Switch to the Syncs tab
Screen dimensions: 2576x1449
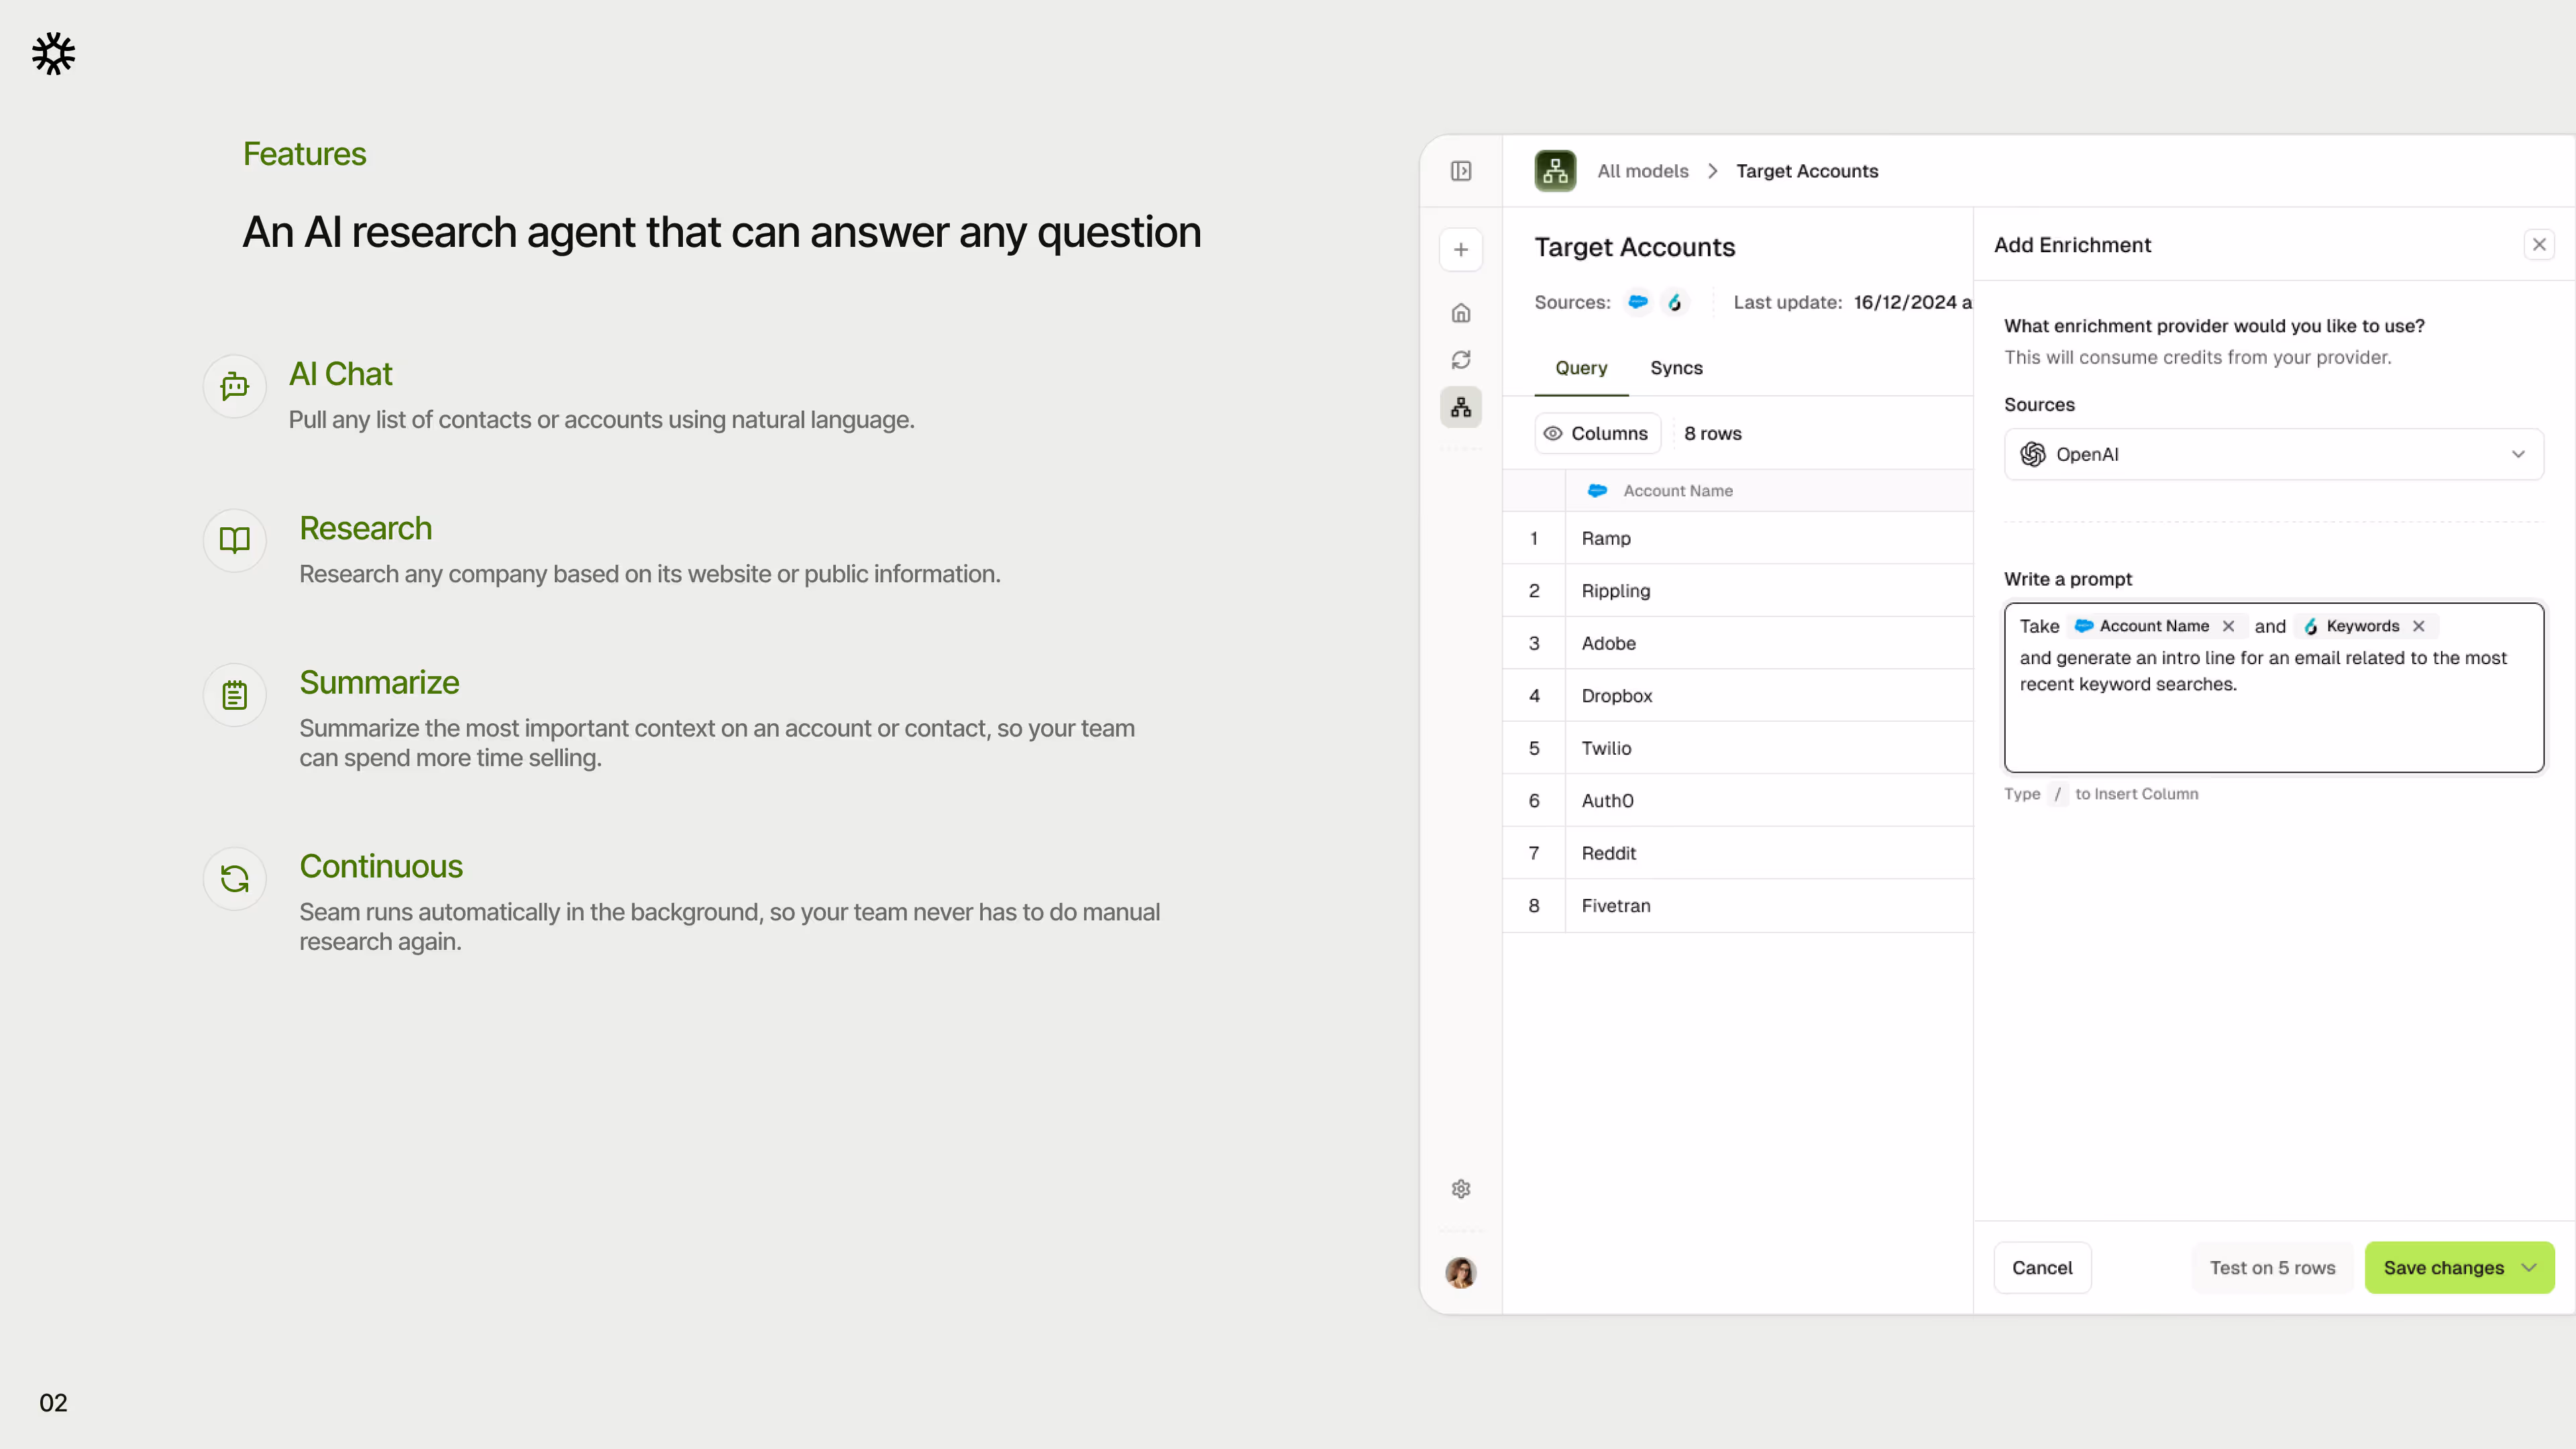click(1676, 368)
